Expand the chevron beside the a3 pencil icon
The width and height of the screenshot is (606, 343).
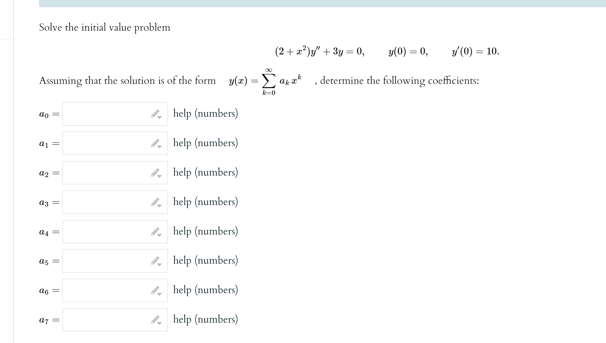[160, 205]
